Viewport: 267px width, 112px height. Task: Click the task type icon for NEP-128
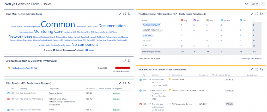coord(141,90)
